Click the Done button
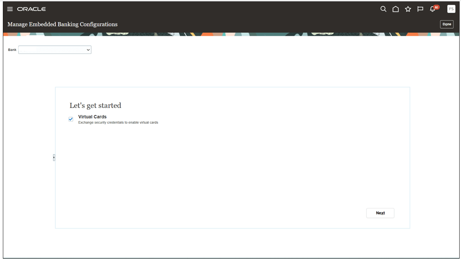Image resolution: width=461 pixels, height=260 pixels. [447, 24]
